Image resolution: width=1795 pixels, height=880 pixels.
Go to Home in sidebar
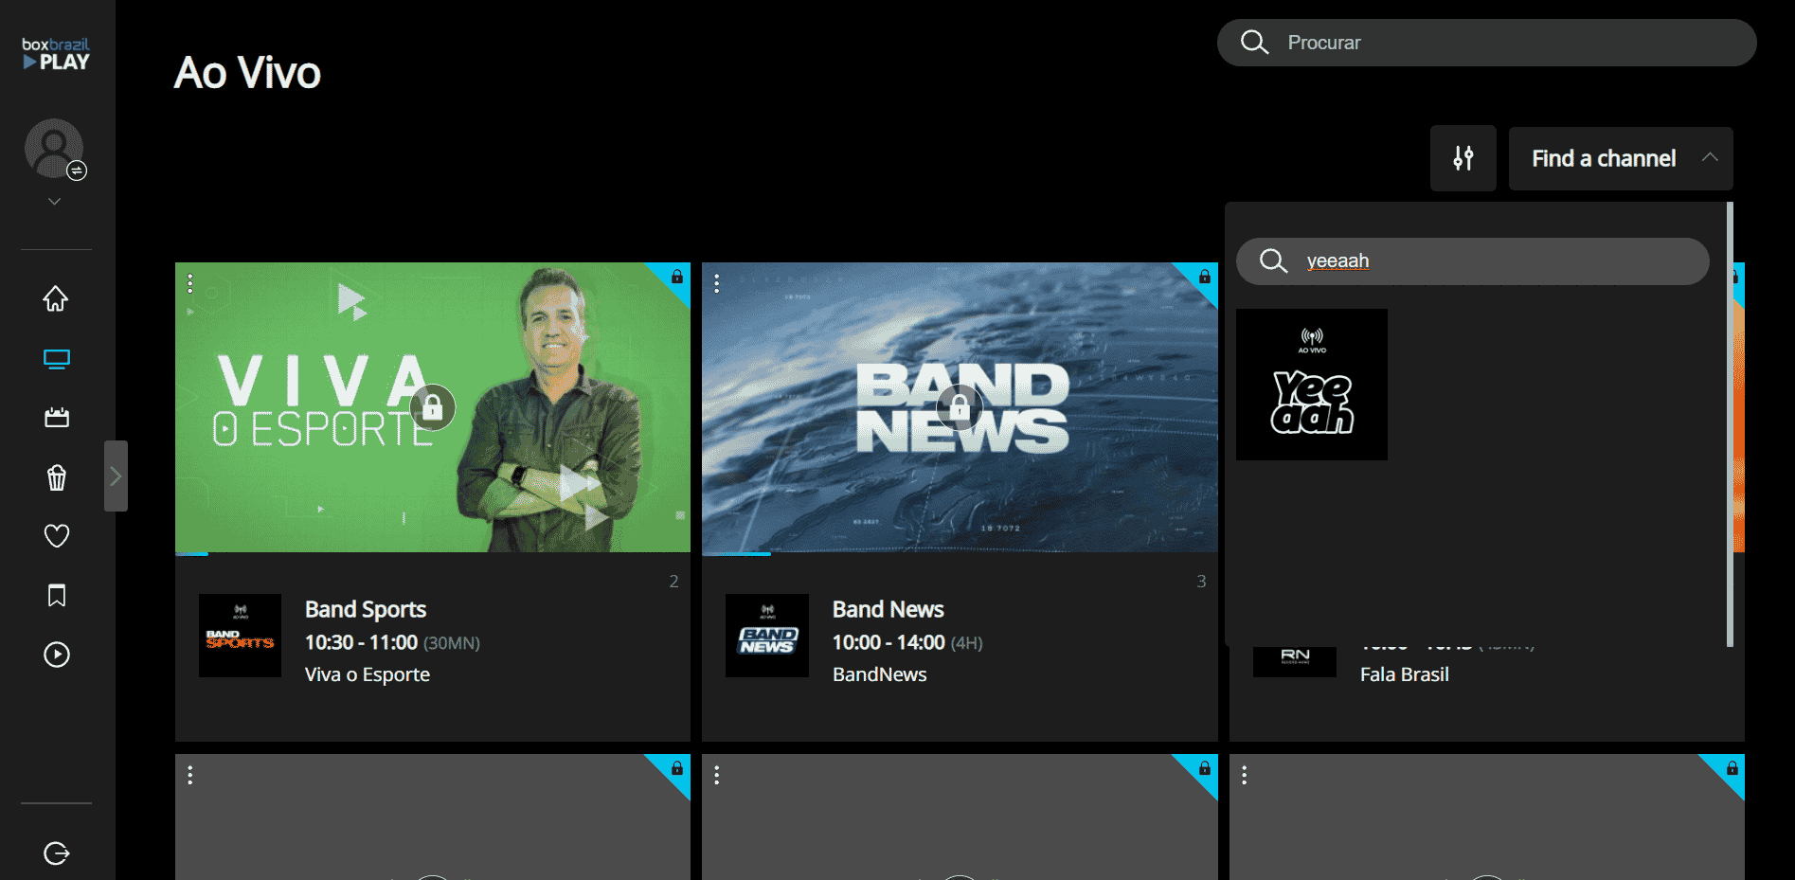[x=56, y=298]
